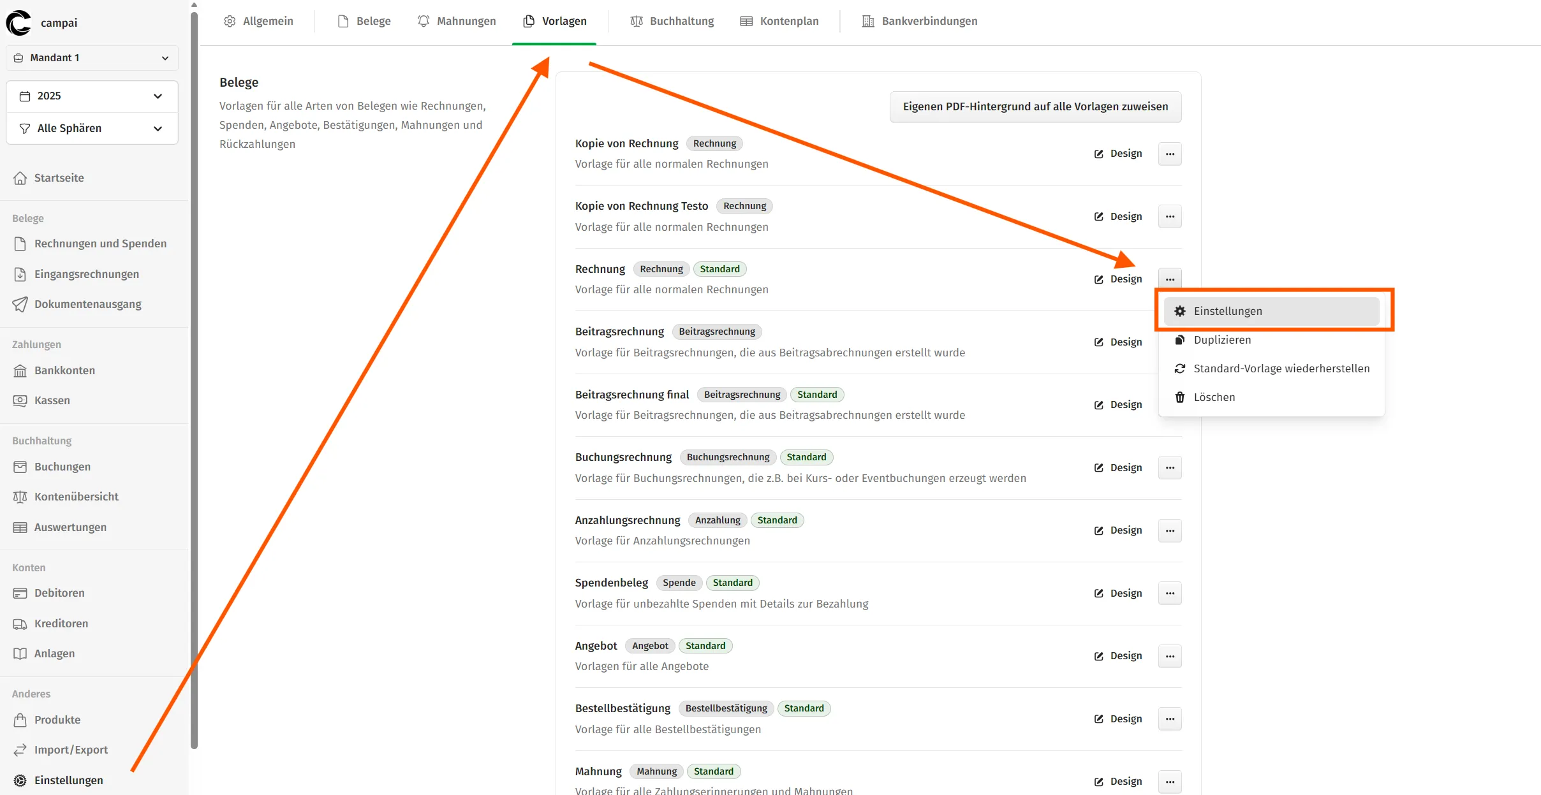The height and width of the screenshot is (795, 1541).
Task: Open the 2025 year selector
Action: [92, 96]
